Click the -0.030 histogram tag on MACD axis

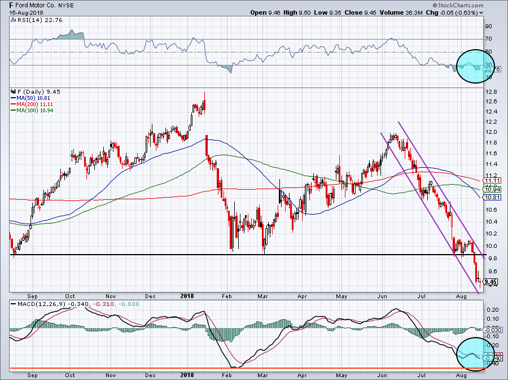(x=493, y=330)
